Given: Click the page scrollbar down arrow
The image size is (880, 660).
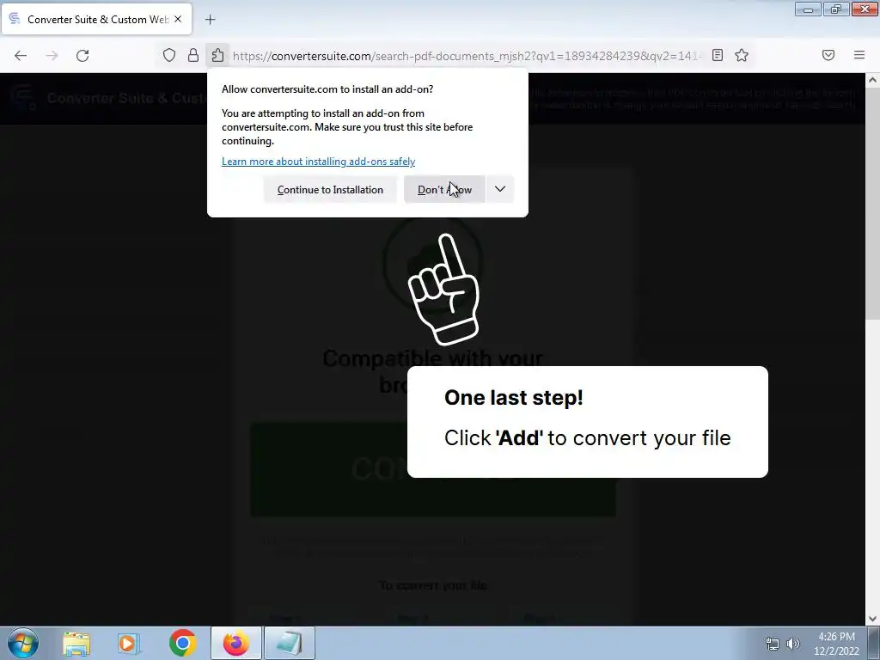Looking at the screenshot, I should coord(872,619).
